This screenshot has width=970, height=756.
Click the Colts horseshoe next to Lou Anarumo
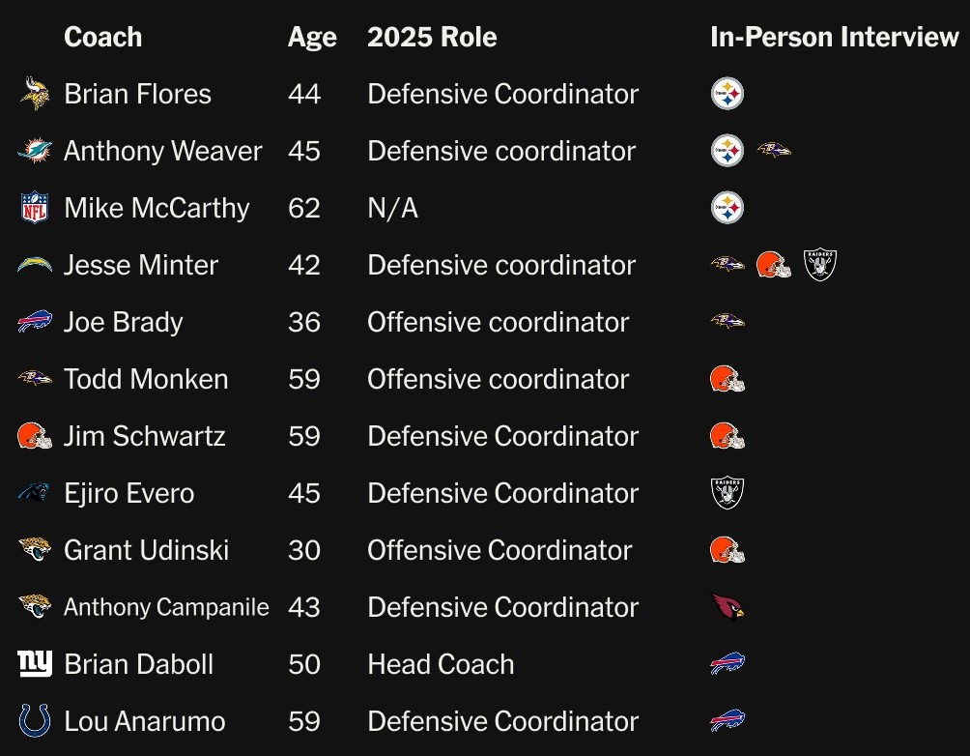(35, 720)
